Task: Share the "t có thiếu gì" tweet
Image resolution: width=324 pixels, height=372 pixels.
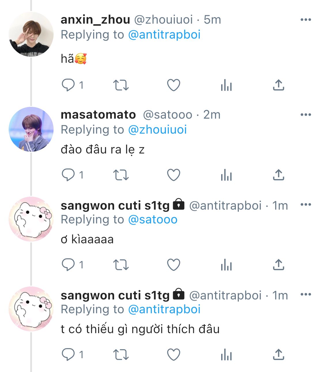Action: coord(278,355)
